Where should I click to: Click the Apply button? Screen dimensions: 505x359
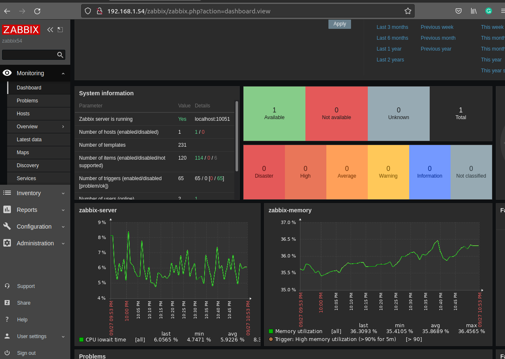pyautogui.click(x=340, y=24)
